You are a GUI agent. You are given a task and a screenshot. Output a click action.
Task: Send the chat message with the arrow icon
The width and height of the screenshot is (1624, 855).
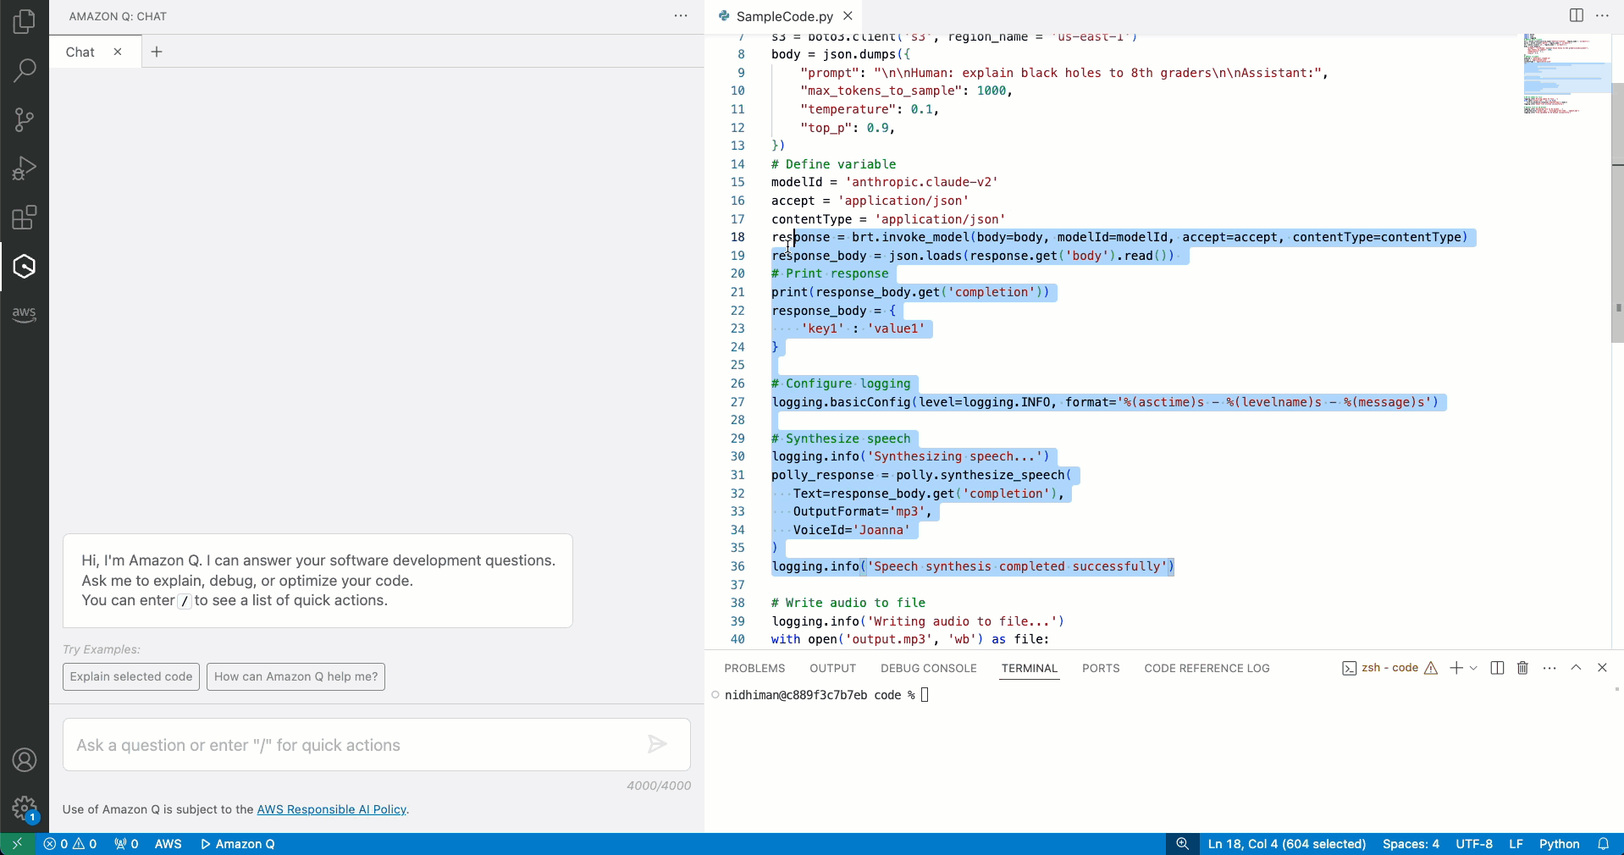[x=657, y=745]
